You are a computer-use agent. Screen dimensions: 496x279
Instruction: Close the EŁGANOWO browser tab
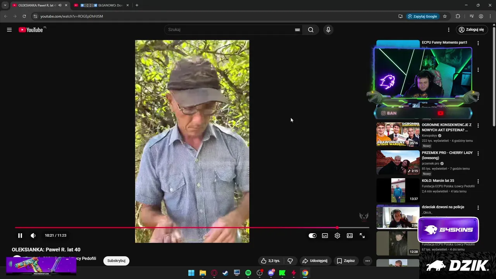coord(127,5)
